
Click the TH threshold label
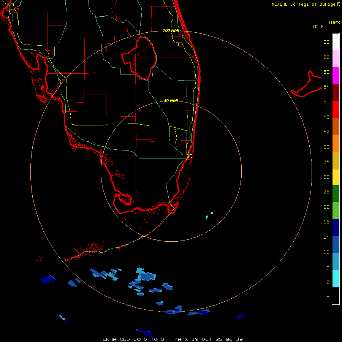click(x=326, y=297)
